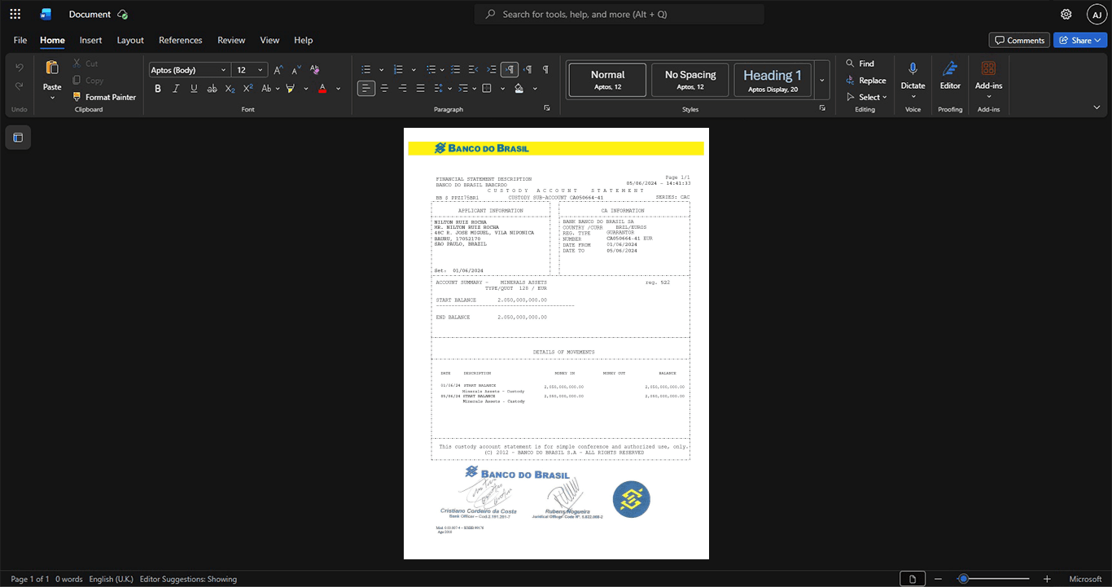Apply superscript formatting
Viewport: 1112px width, 587px height.
click(248, 88)
